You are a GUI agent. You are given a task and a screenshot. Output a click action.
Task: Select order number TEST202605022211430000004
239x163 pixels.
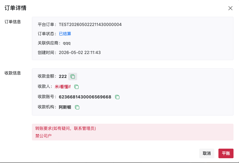coord(90,25)
